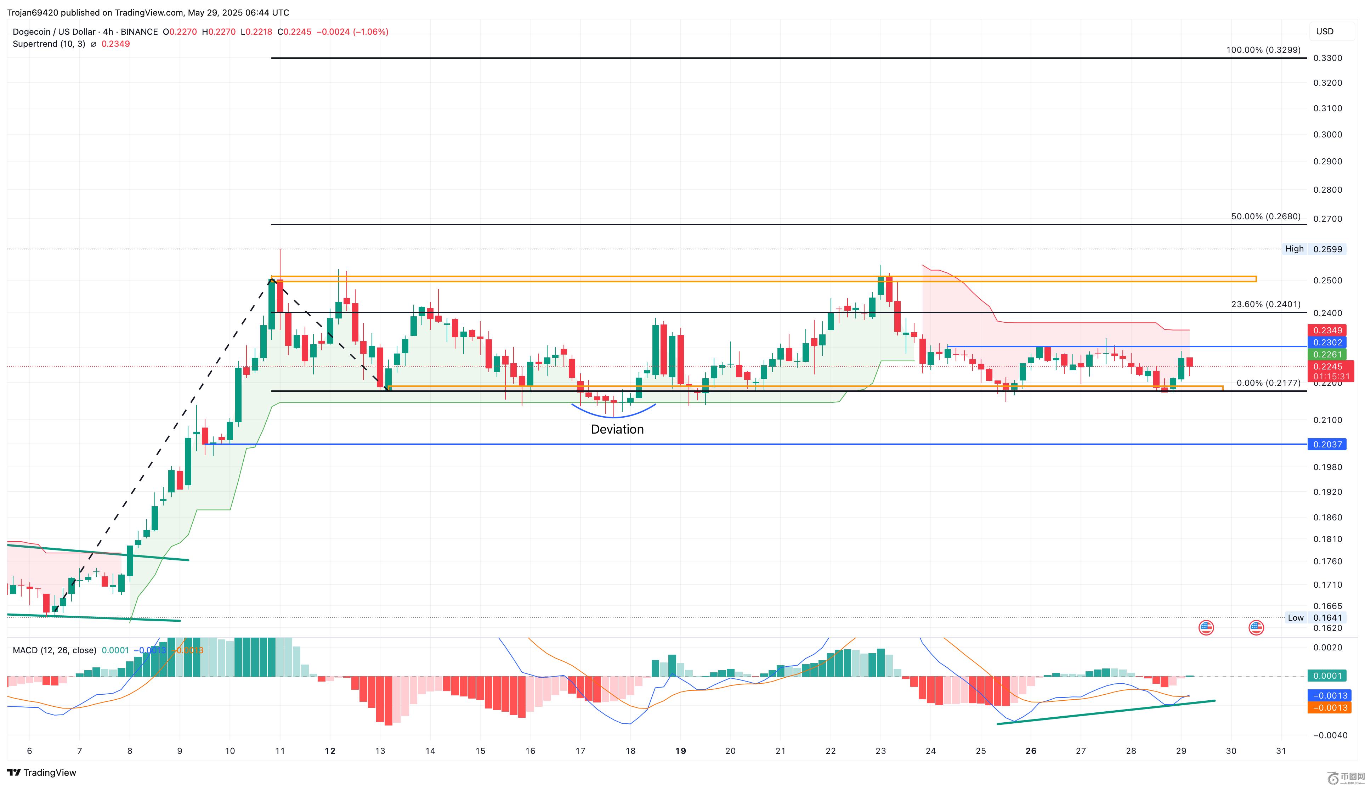Select the 50.00% (0.2680) Fibonacci level label
The image size is (1365, 785).
(x=1265, y=216)
